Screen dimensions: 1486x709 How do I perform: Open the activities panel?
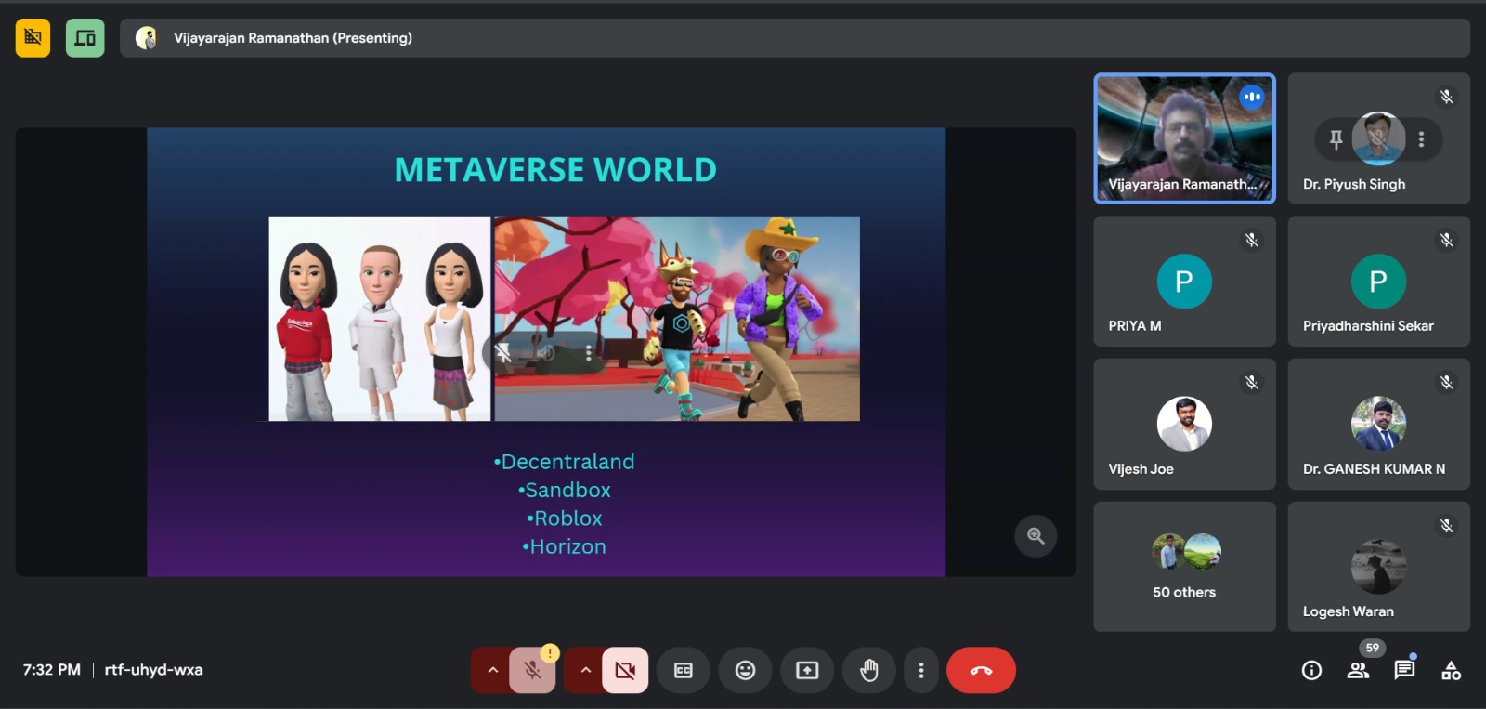(x=1451, y=670)
